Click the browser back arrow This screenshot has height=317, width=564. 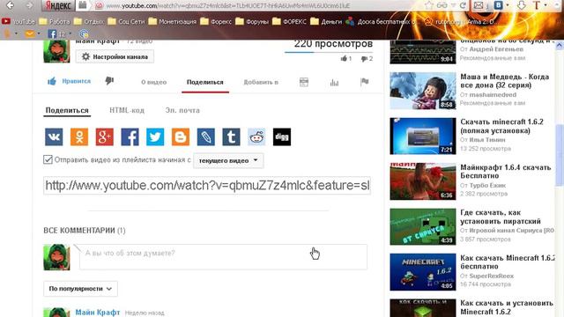tap(10, 5)
